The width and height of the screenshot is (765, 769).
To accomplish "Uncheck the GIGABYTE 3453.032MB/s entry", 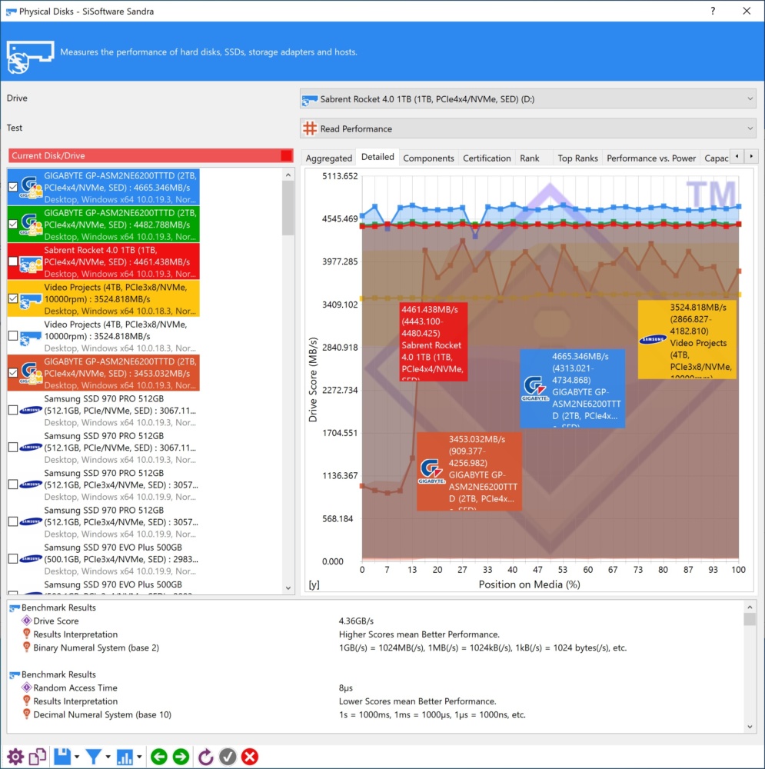I will [13, 373].
